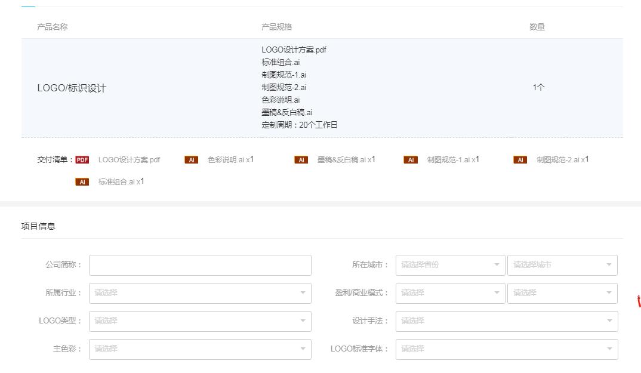The image size is (641, 373).
Task: Open the 所属行业 dropdown
Action: (201, 293)
